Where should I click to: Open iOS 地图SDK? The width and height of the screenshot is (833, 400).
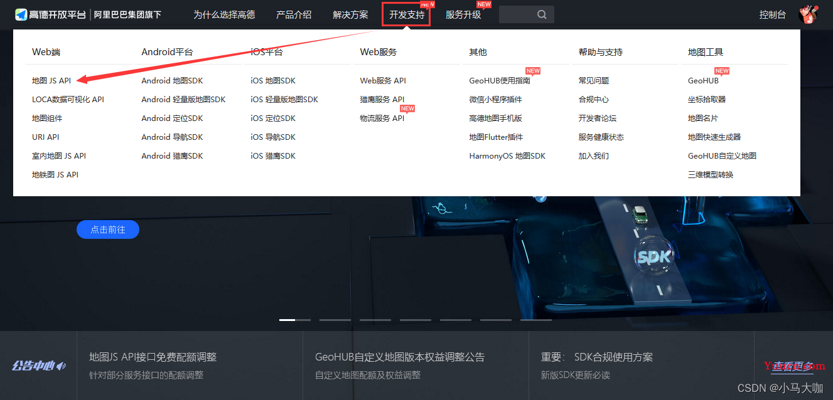[x=273, y=80]
